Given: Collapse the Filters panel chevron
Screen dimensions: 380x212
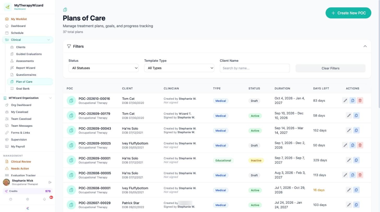Looking at the screenshot, I should 365,46.
